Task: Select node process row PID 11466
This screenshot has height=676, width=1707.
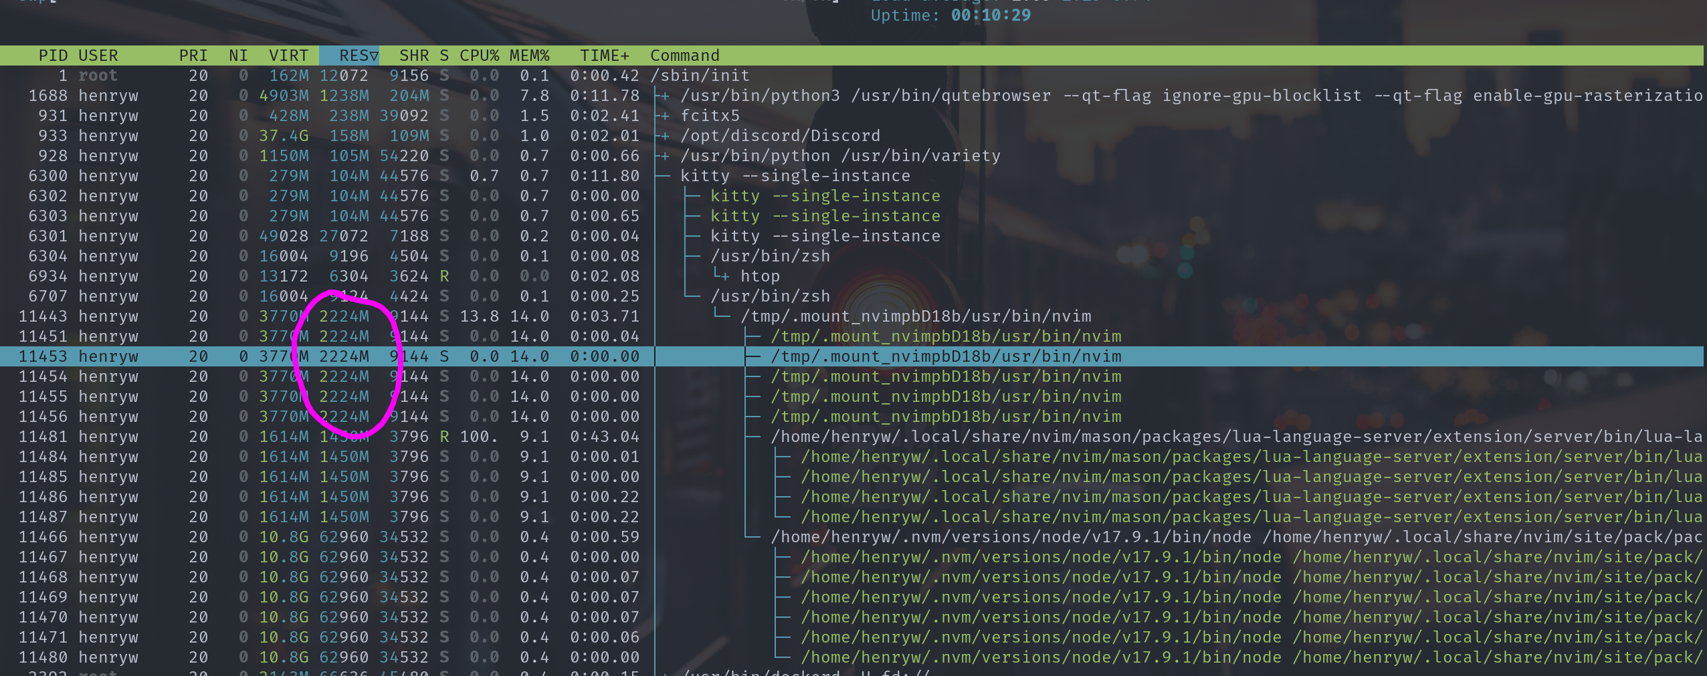Action: click(851, 537)
